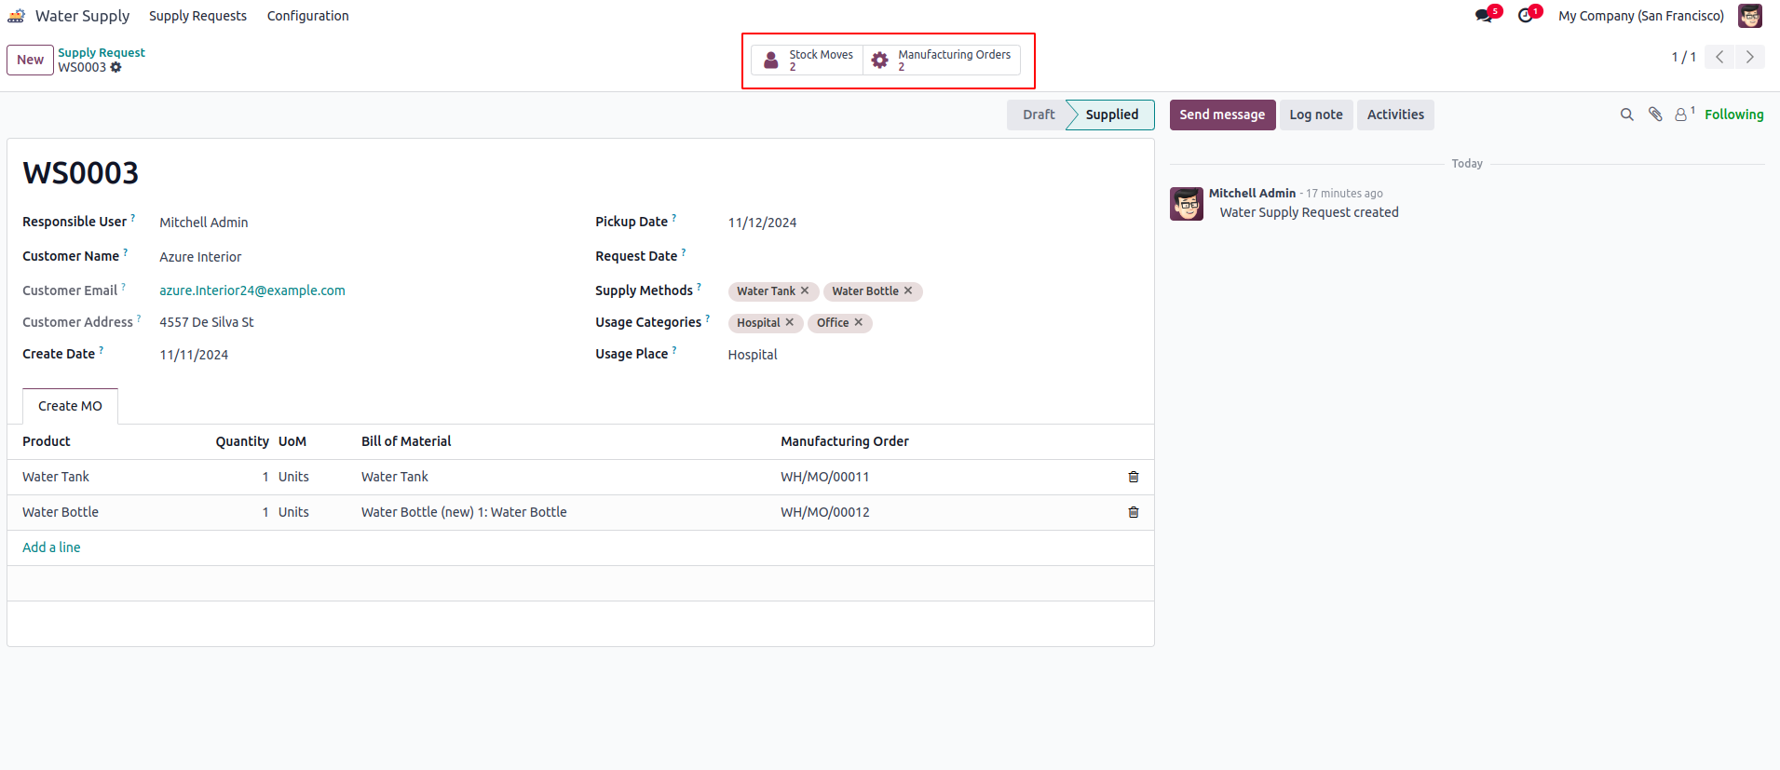Image resolution: width=1780 pixels, height=770 pixels.
Task: Open the Stock Moves smart button
Action: point(807,61)
